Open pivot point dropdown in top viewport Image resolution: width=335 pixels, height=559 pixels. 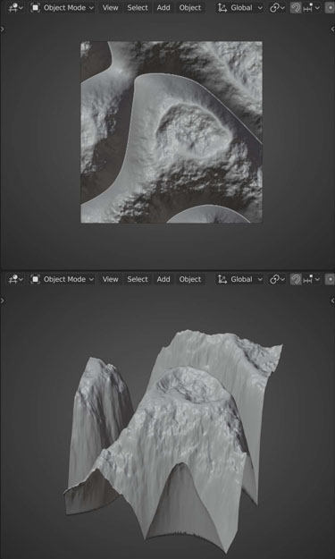pos(278,7)
